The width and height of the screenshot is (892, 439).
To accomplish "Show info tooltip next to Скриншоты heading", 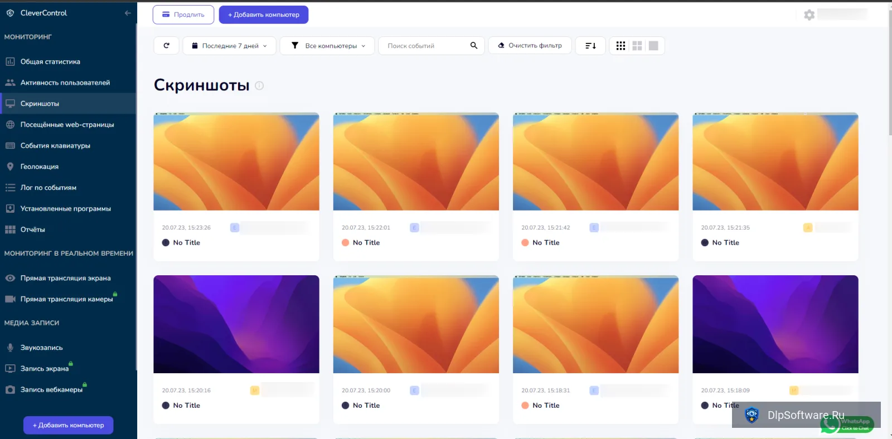I will click(x=259, y=85).
